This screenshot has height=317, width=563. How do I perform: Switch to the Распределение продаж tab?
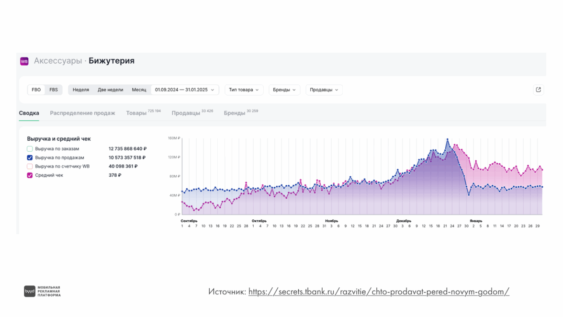click(x=82, y=113)
